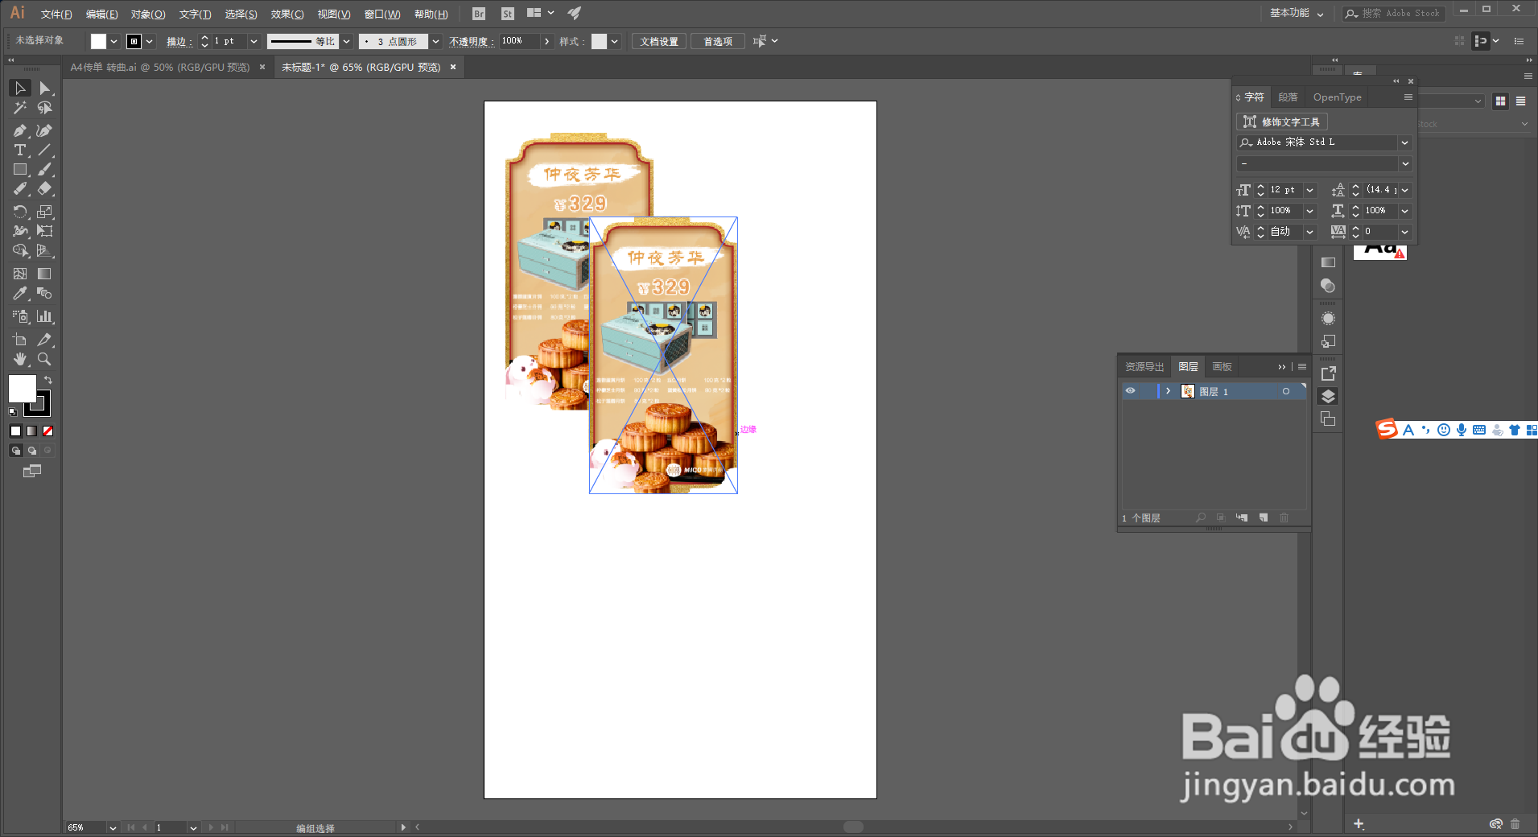Select the Width warp tool
Image resolution: width=1538 pixels, height=837 pixels.
(x=20, y=231)
